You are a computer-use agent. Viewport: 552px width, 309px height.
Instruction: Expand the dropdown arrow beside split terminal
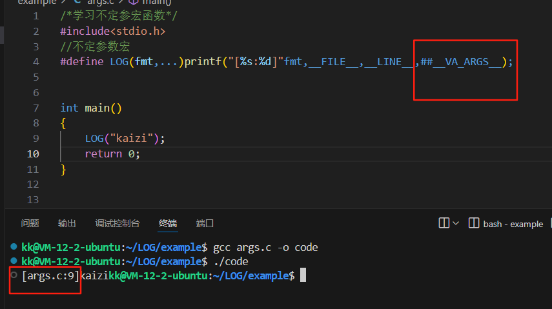click(x=456, y=223)
